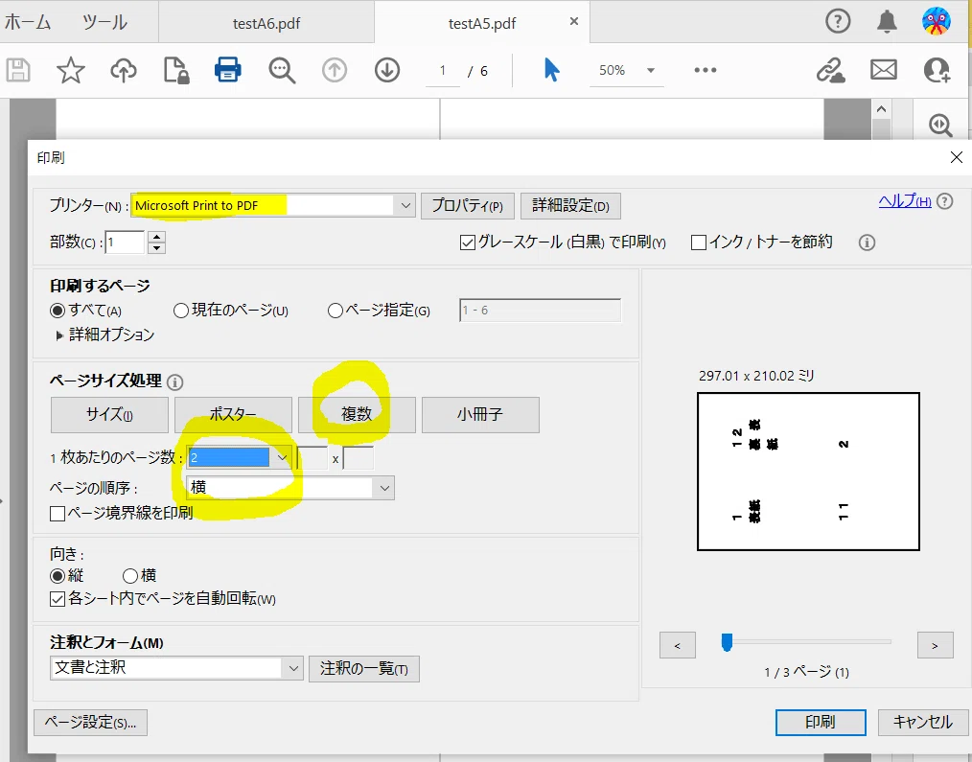Viewport: 972px width, 762px height.
Task: Open the find text magnifier icon
Action: (282, 70)
